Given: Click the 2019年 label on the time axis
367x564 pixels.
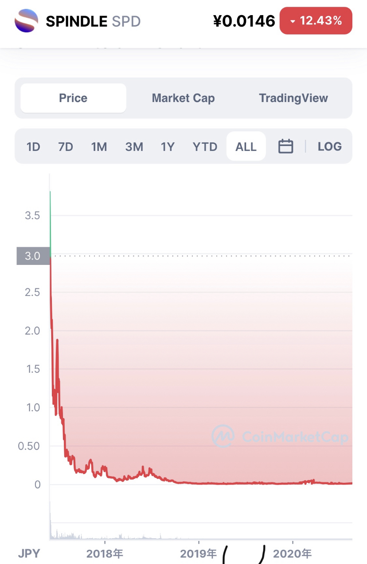Looking at the screenshot, I should coord(198,553).
